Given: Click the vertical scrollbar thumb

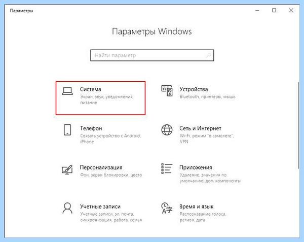Looking at the screenshot, I should 298,125.
